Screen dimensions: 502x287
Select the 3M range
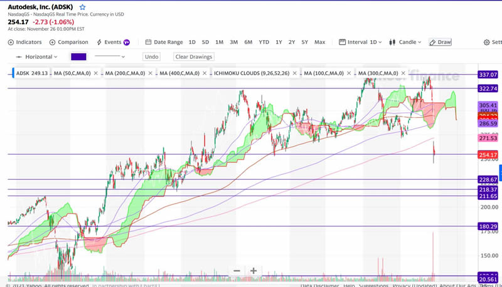point(233,42)
